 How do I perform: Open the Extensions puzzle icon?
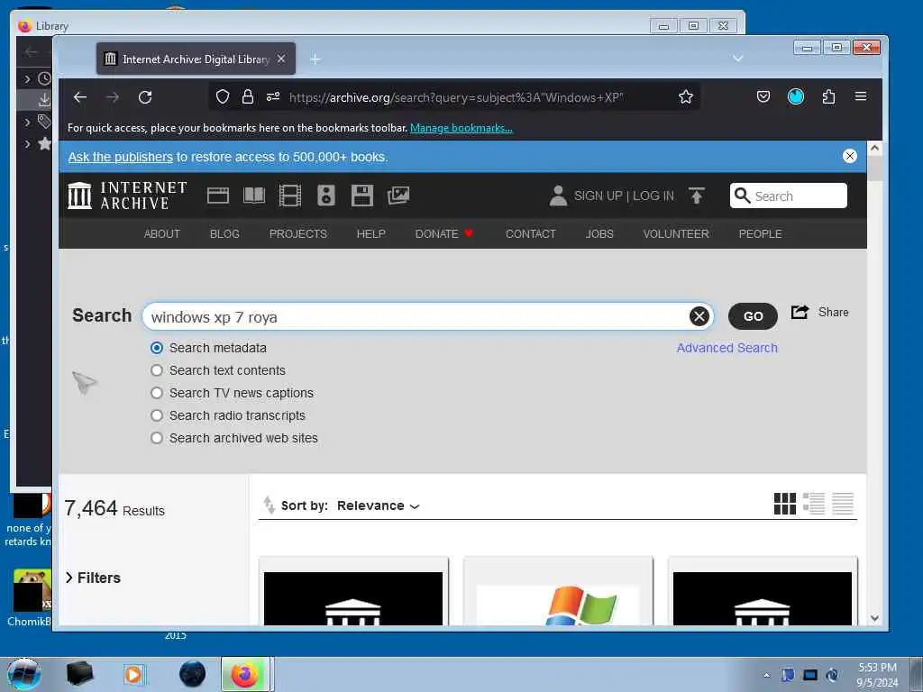[x=829, y=96]
